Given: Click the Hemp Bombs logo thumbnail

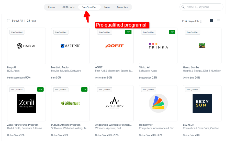Looking at the screenshot, I should point(202,46).
